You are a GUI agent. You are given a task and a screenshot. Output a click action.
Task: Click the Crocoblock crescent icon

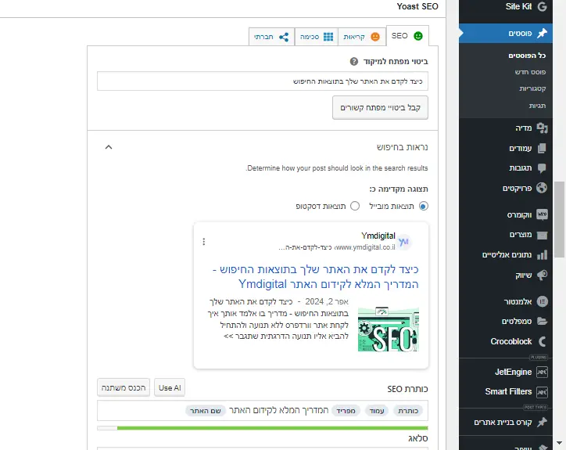[543, 341]
